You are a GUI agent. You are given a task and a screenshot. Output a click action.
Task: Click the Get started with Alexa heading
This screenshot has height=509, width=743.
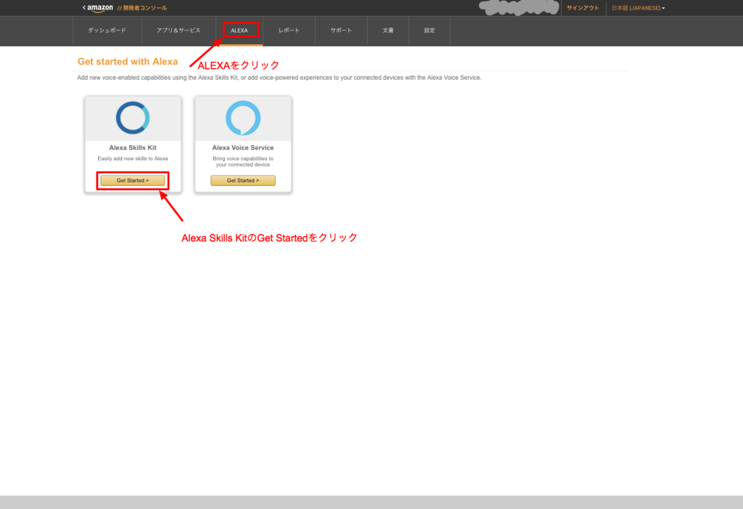pyautogui.click(x=128, y=62)
